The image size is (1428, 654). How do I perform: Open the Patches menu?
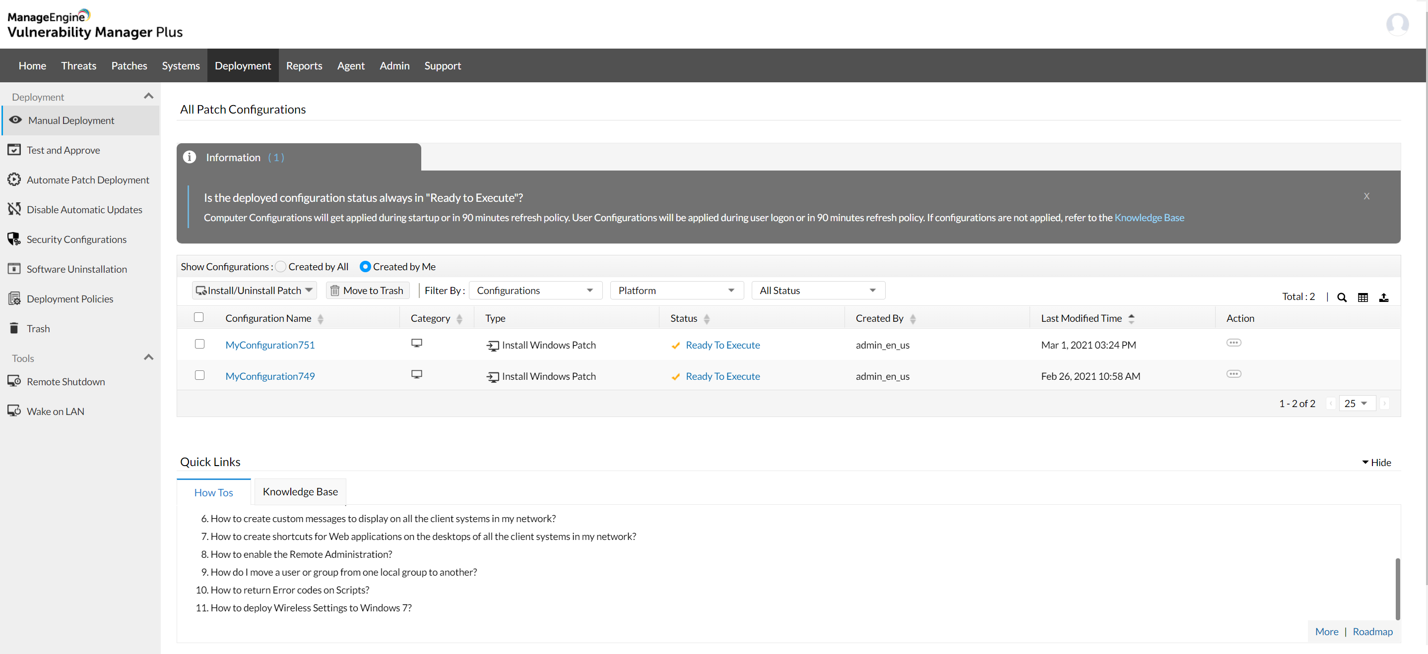[129, 65]
